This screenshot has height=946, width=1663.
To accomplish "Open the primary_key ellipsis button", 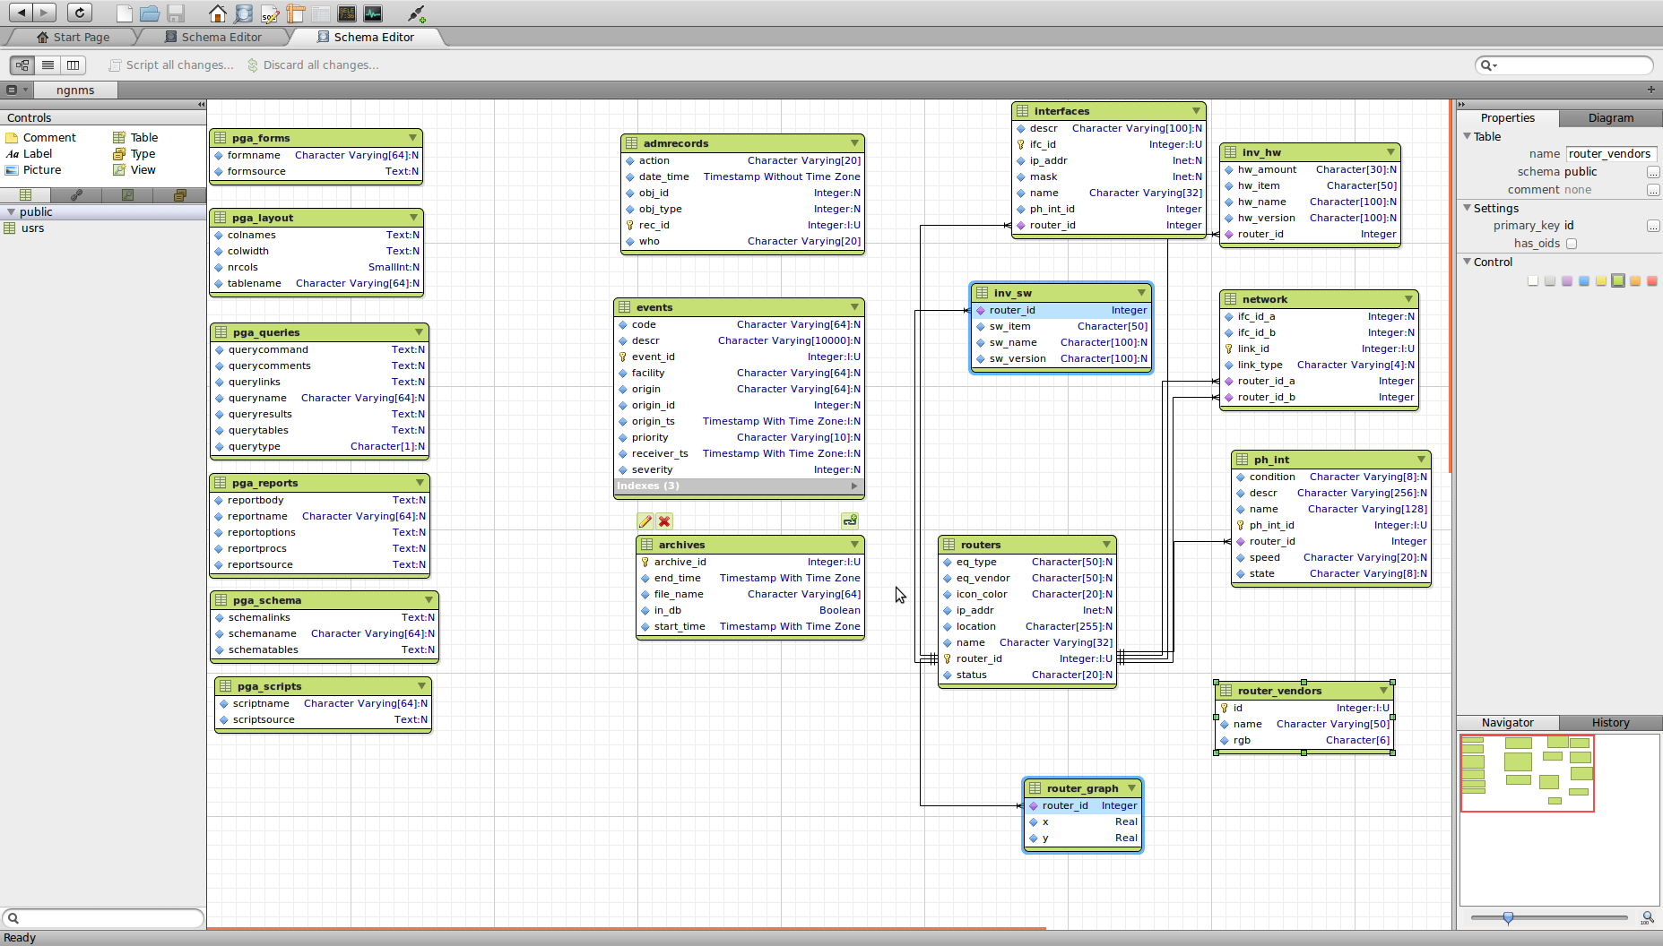I will 1652,226.
